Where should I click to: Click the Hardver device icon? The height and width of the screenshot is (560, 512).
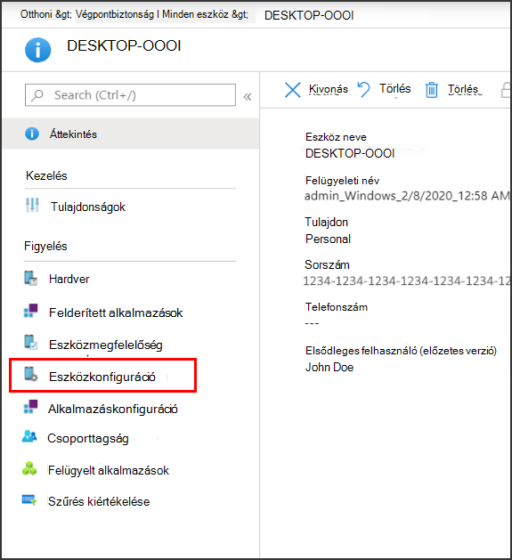point(31,278)
